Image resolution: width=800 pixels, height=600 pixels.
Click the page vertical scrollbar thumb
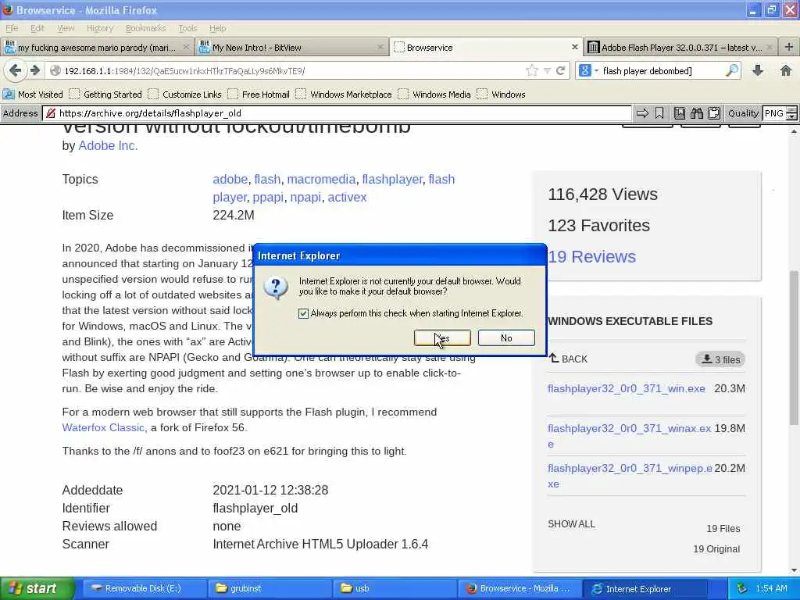(794, 348)
